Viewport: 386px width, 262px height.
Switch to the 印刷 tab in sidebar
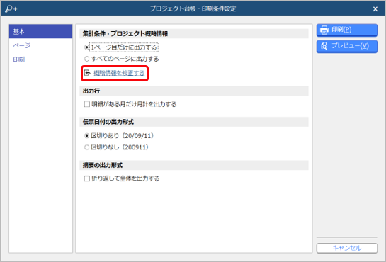(x=40, y=59)
